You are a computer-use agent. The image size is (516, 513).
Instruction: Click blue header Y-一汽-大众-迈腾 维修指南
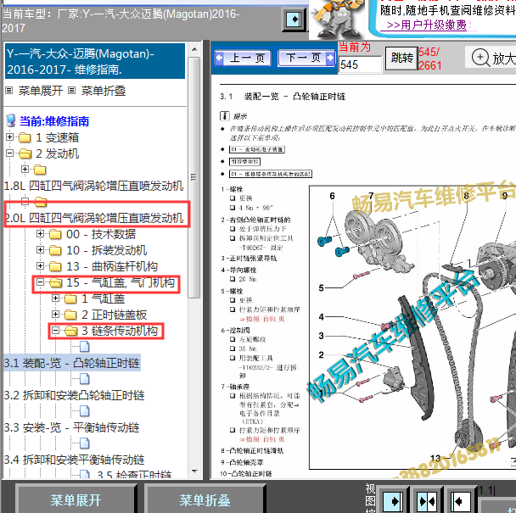tap(95, 61)
